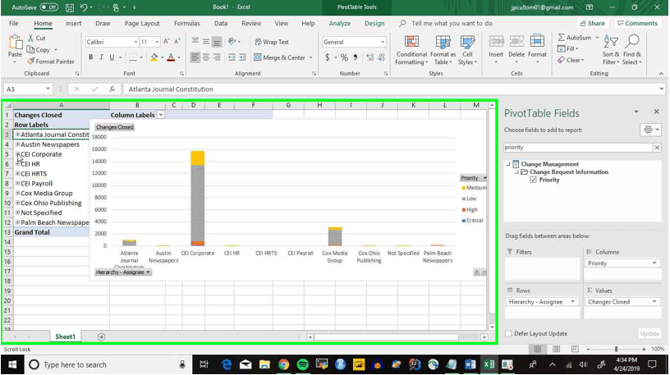Open the Hierarchy - Assignee chart button
This screenshot has width=670, height=375.
[122, 272]
